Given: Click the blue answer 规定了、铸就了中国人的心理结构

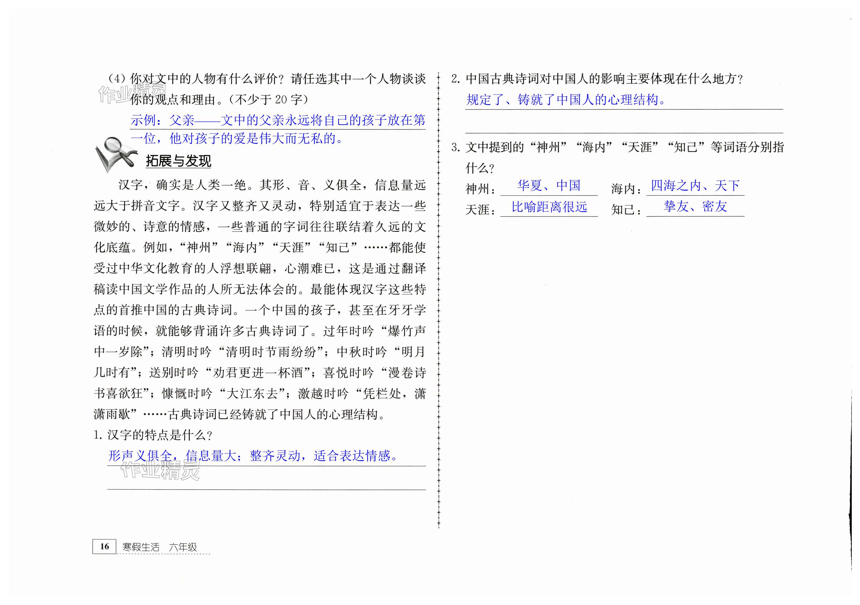Looking at the screenshot, I should coord(566,100).
